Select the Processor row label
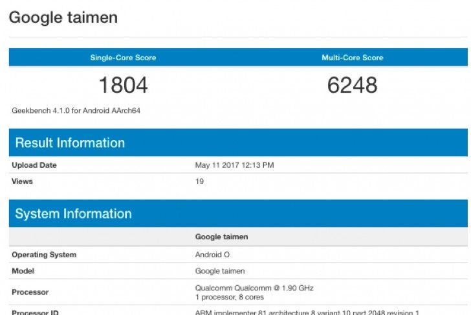The image size is (471, 315). [x=30, y=292]
